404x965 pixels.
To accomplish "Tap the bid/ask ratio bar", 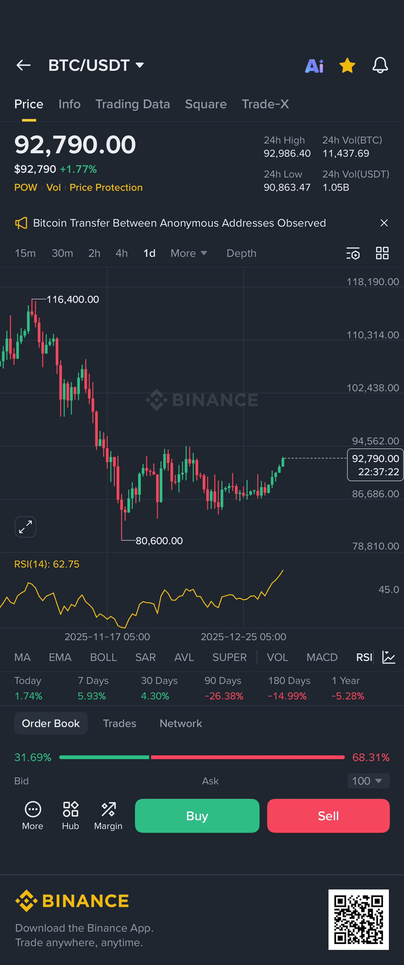I will coord(202,757).
